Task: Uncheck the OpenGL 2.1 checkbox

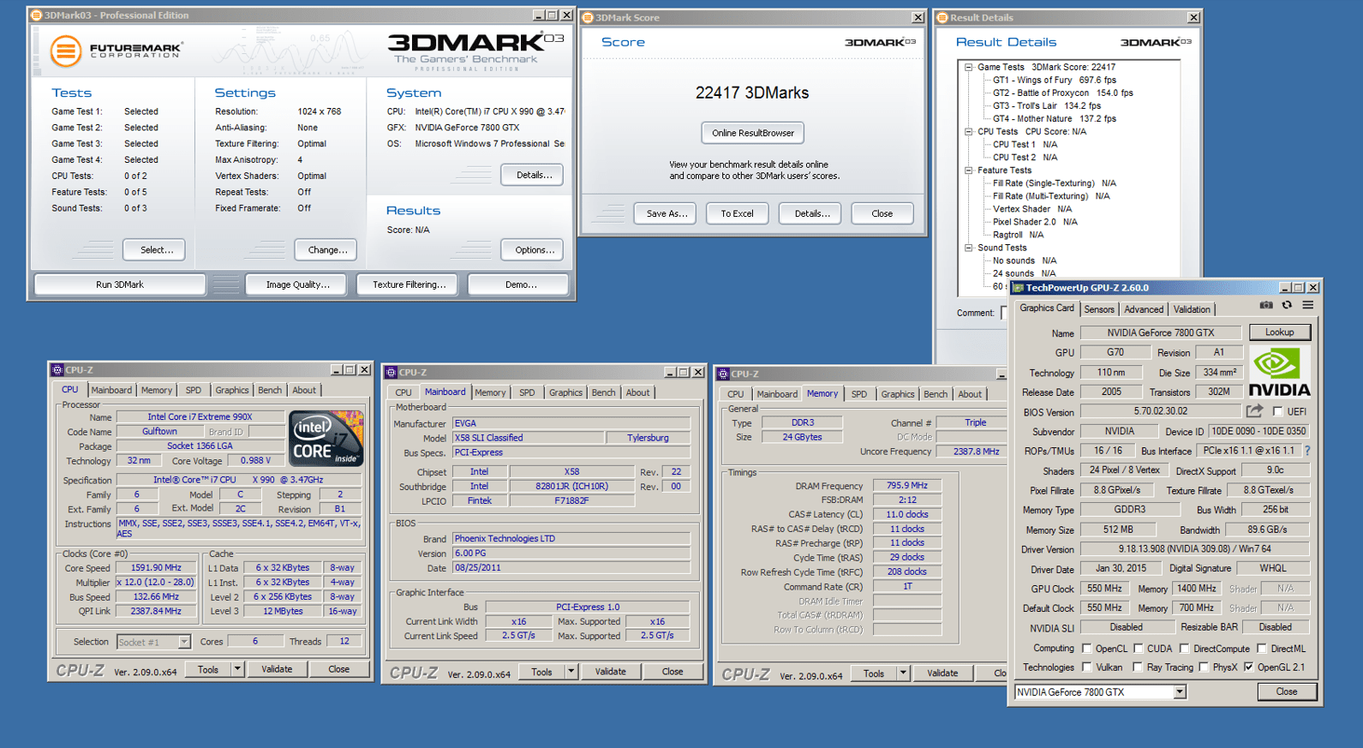Action: click(x=1248, y=667)
